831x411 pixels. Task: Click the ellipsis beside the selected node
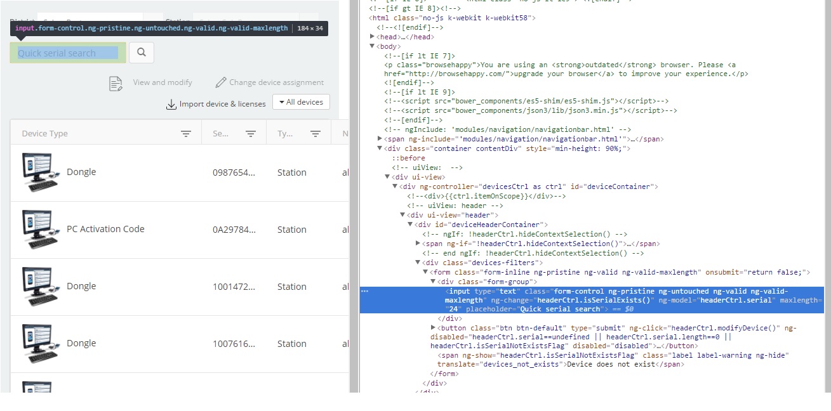[x=365, y=291]
